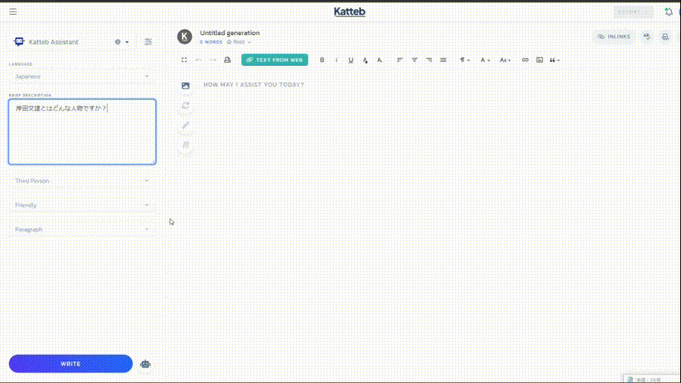Click the Undo arrow
The width and height of the screenshot is (681, 383).
[x=198, y=60]
